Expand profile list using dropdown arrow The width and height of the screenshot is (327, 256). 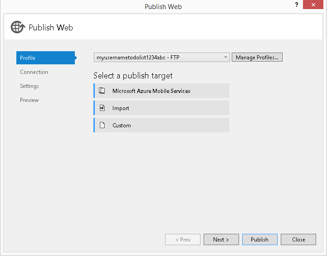click(225, 57)
